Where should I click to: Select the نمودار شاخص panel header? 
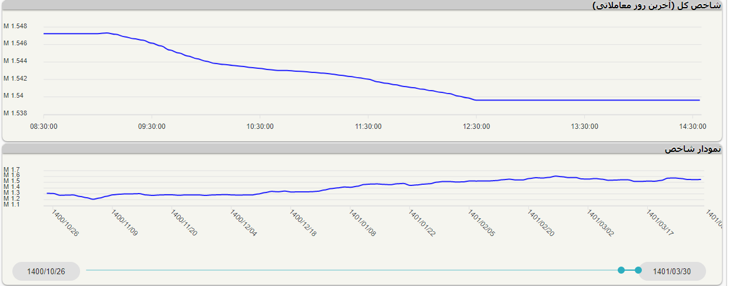[692, 149]
